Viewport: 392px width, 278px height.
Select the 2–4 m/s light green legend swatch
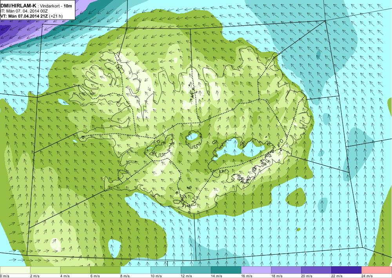pos(45,270)
